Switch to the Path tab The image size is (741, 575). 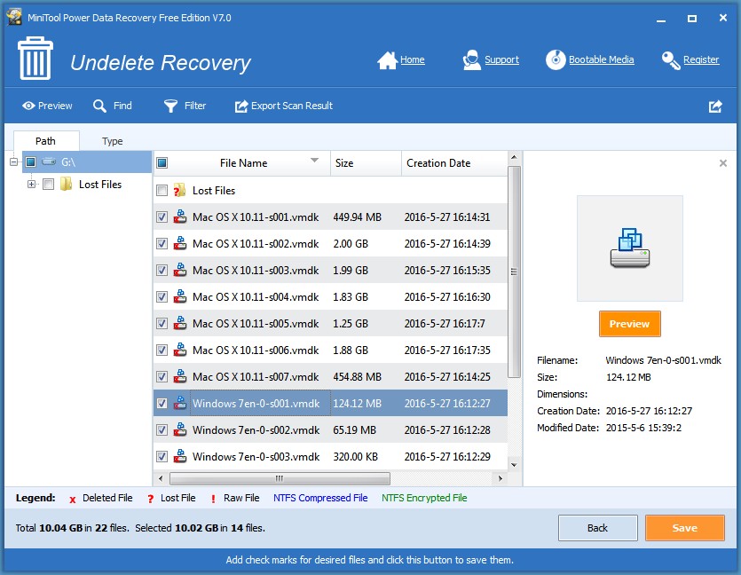45,141
